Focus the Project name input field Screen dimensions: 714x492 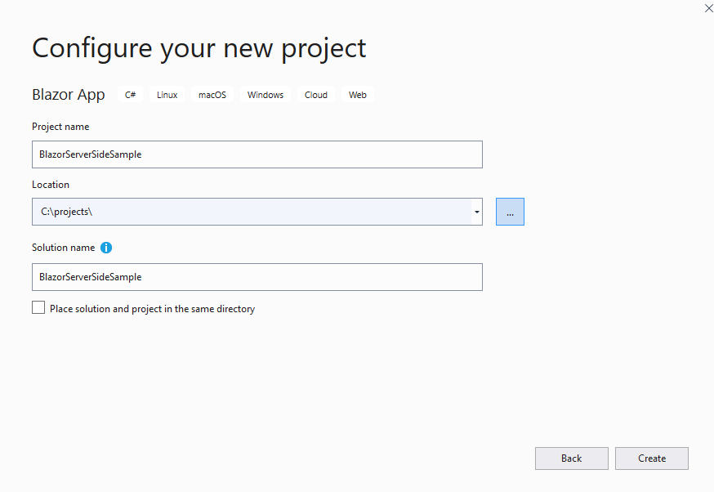[257, 154]
